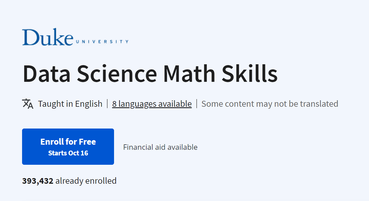Click 'Financial aid available'
This screenshot has width=369, height=201.
point(160,147)
